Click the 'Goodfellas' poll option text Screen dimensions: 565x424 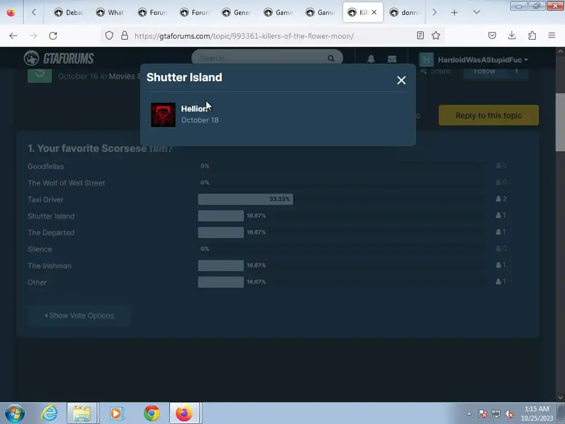[x=46, y=166]
